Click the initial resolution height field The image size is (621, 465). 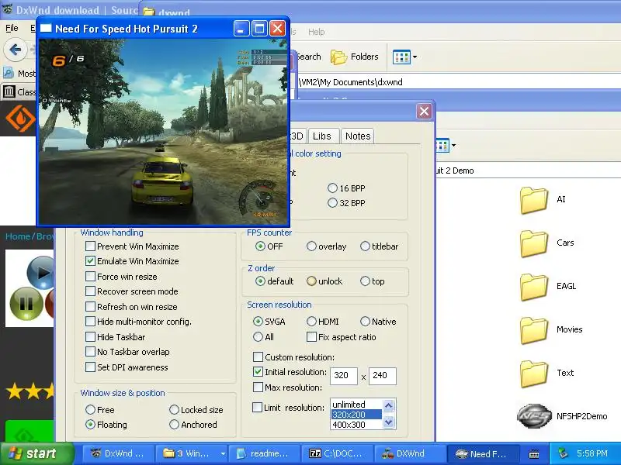pos(382,375)
